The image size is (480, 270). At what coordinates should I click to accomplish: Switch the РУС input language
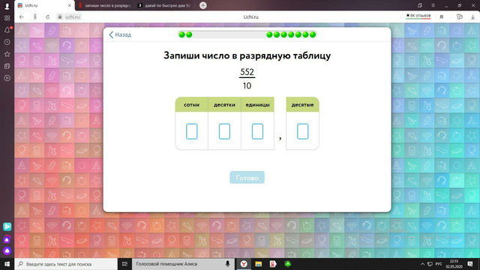click(x=439, y=264)
